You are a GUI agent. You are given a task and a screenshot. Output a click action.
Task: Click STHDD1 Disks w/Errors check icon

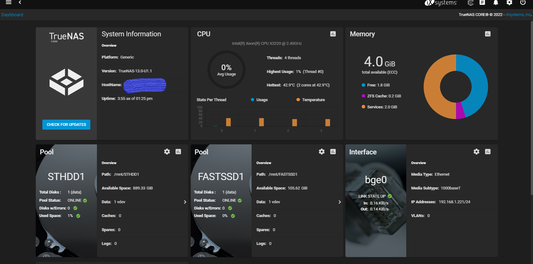click(75, 208)
